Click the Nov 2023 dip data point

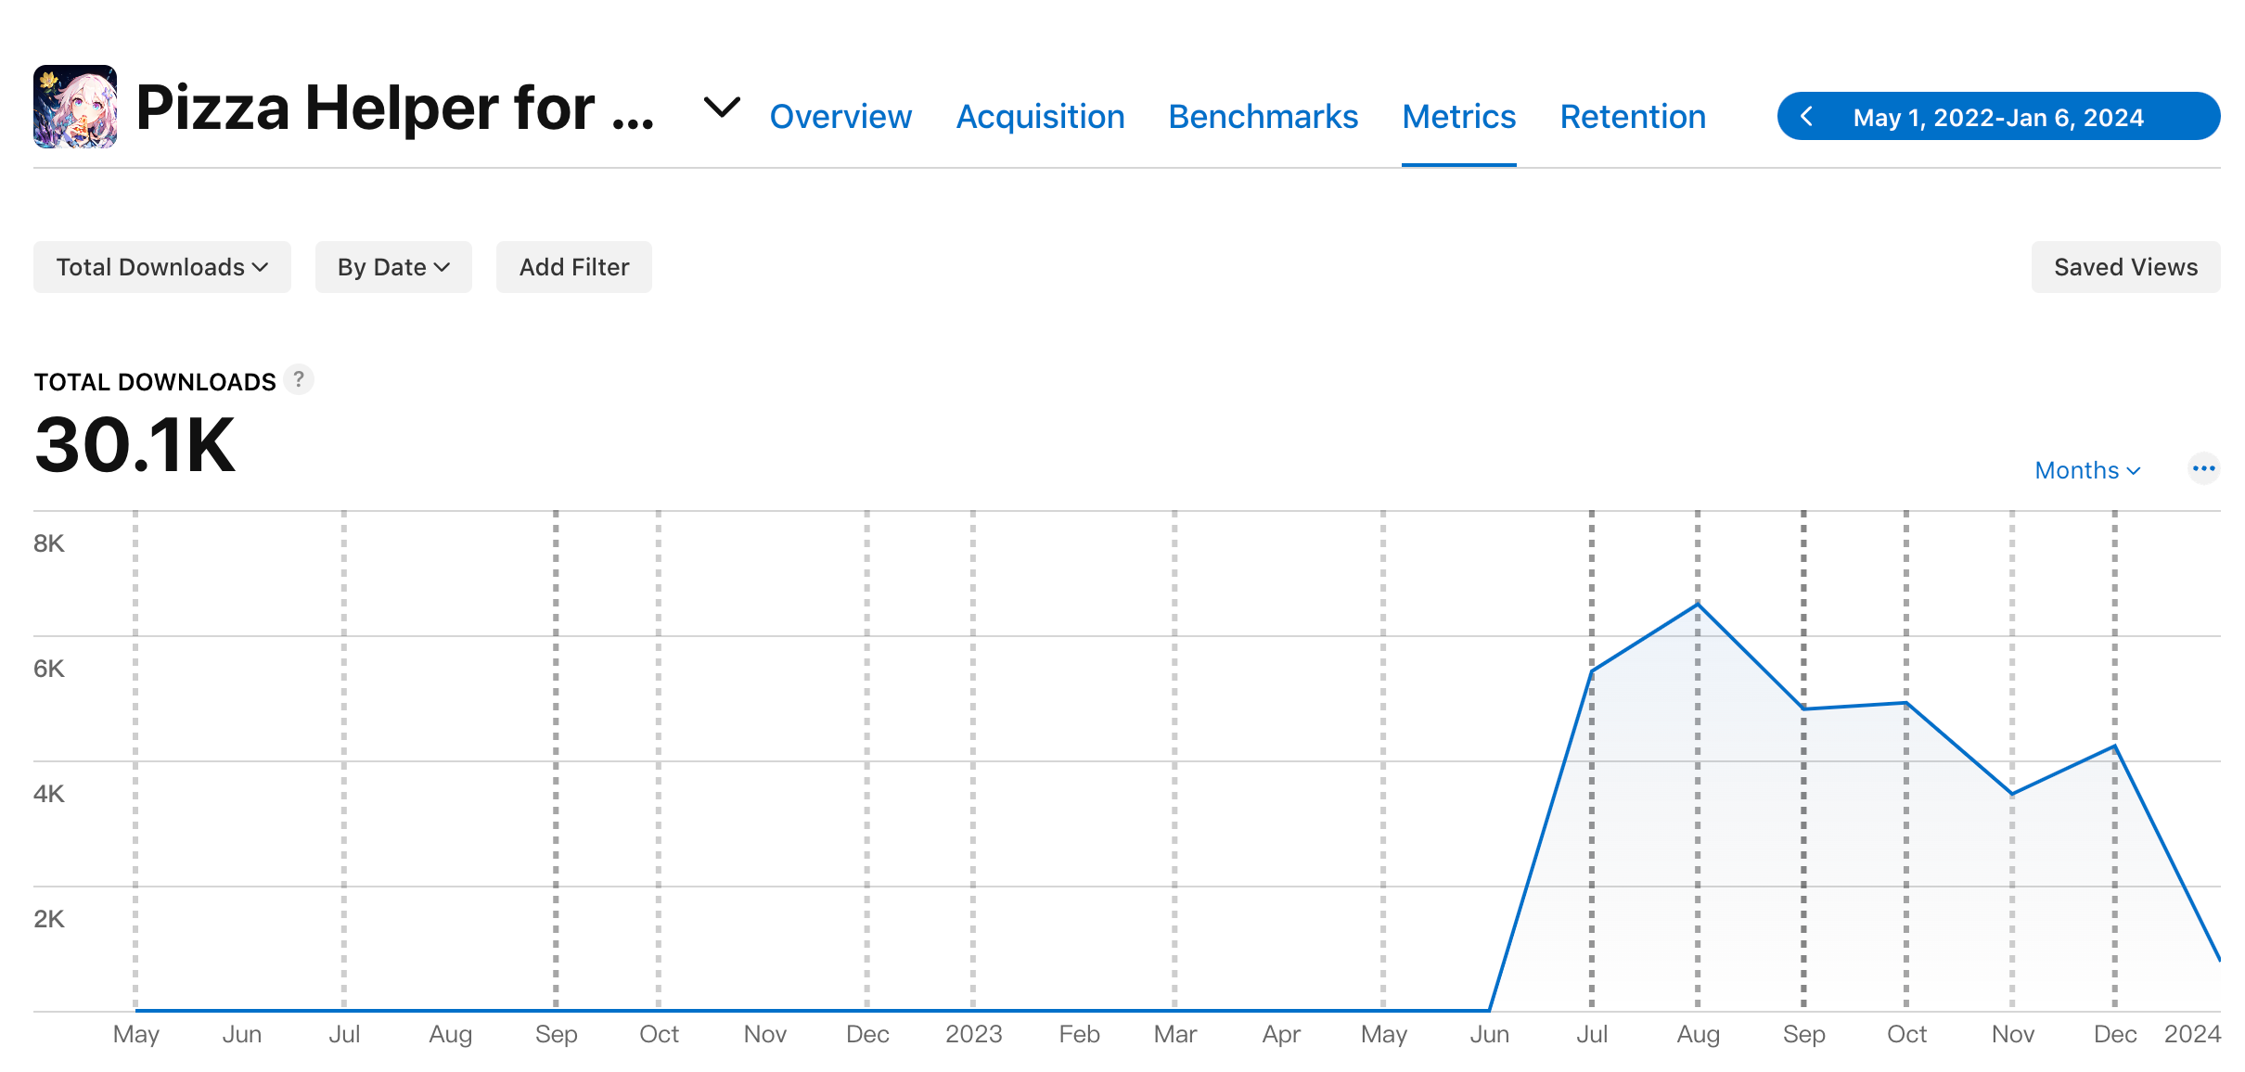(x=2012, y=794)
